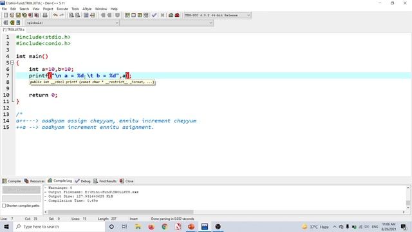Open the Project menu
The image size is (412, 232).
coord(48,8)
